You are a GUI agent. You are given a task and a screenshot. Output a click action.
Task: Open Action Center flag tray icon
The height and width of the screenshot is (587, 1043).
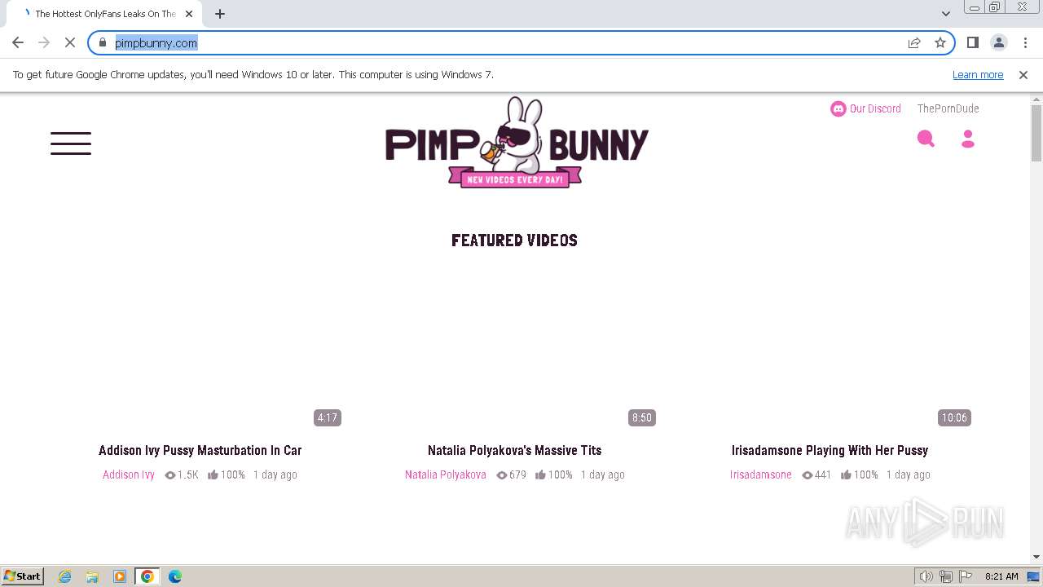click(x=966, y=576)
